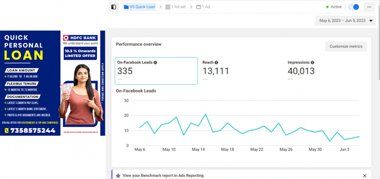Click the ad window icon beside 1 Ad

click(x=198, y=7)
